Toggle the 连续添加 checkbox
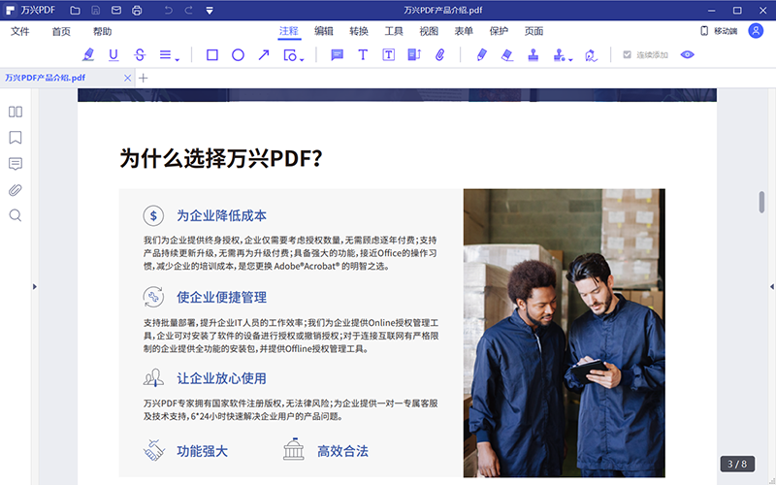 pos(627,54)
